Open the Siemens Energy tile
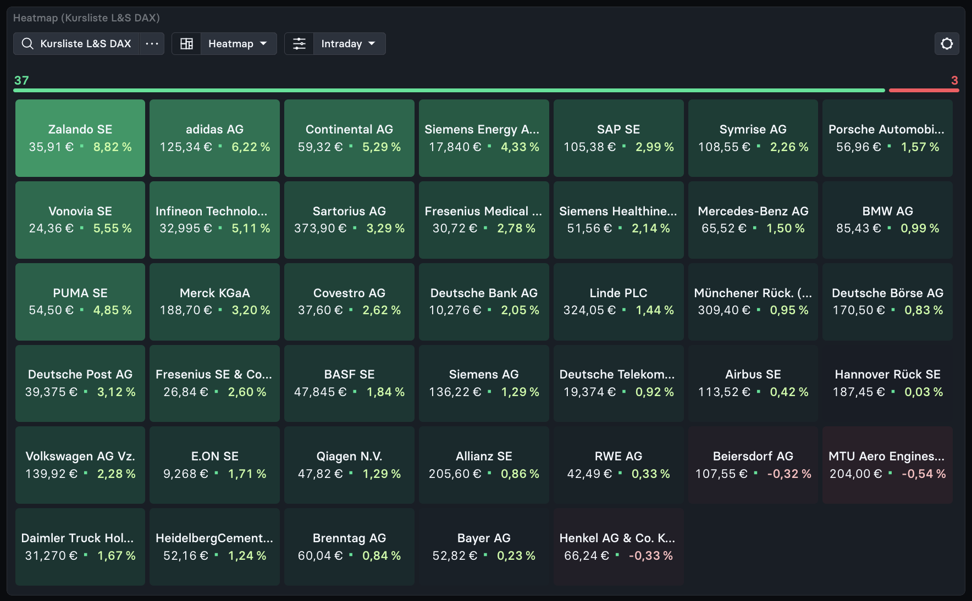972x601 pixels. (x=484, y=138)
